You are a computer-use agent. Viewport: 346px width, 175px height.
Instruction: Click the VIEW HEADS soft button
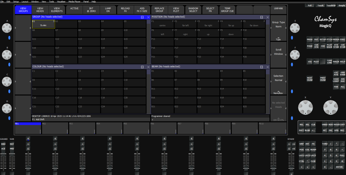[x=40, y=10]
